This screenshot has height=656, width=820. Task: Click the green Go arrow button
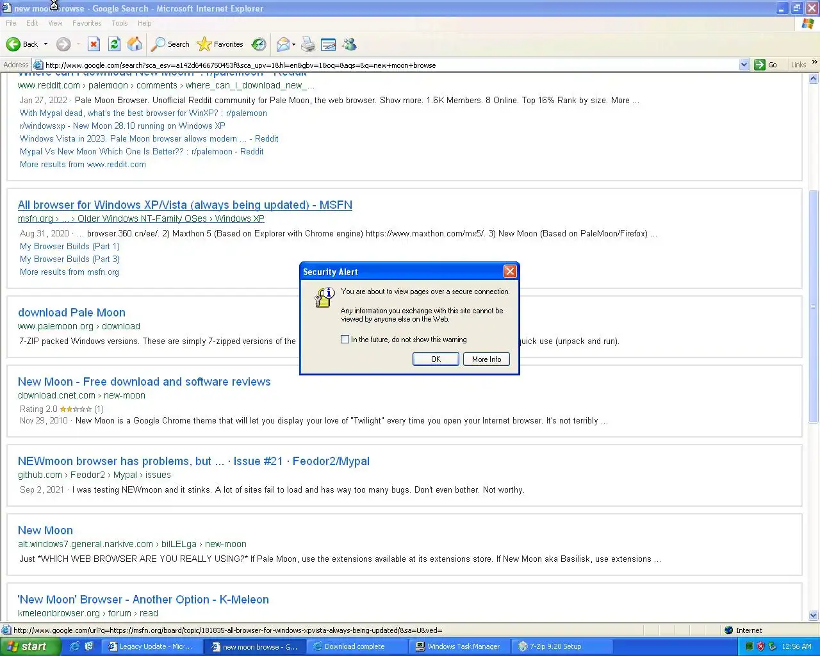point(766,65)
